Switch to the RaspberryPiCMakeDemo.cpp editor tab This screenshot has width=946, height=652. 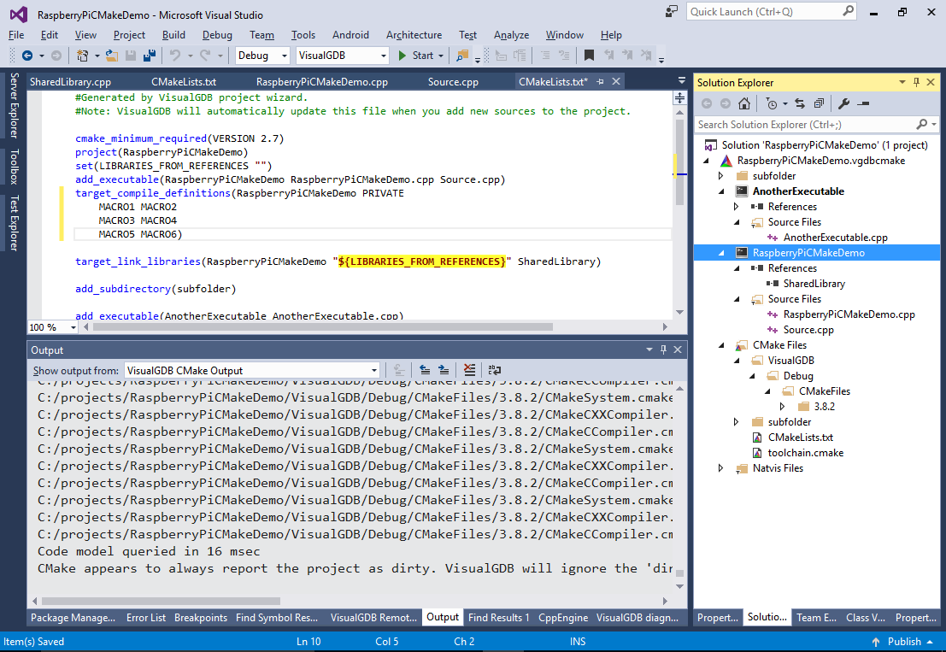[322, 81]
